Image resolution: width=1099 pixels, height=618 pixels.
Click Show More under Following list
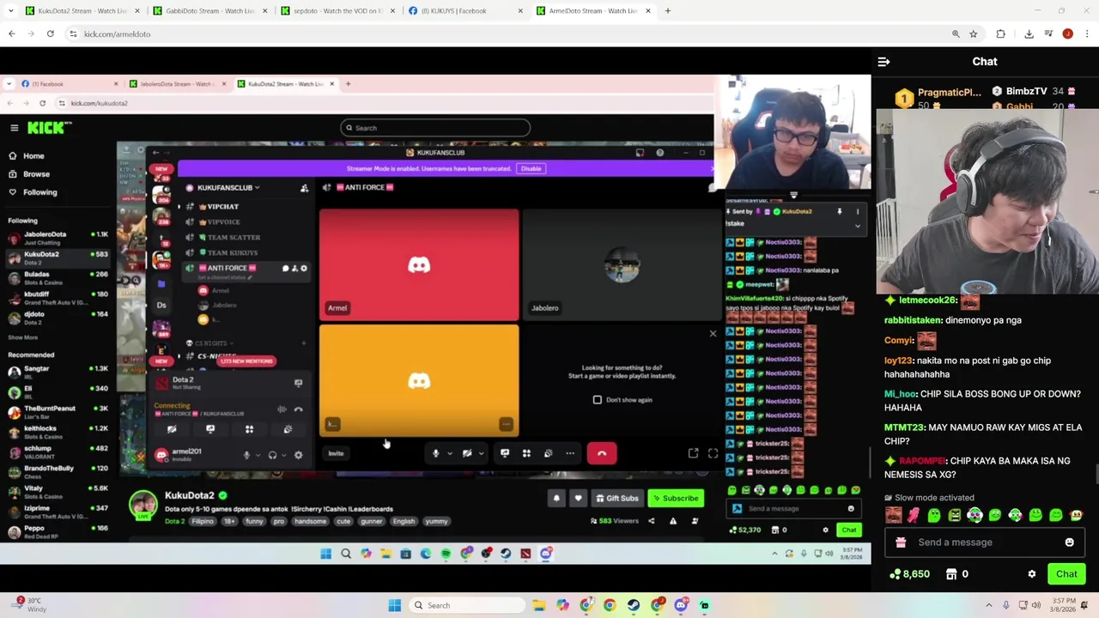[x=23, y=337]
